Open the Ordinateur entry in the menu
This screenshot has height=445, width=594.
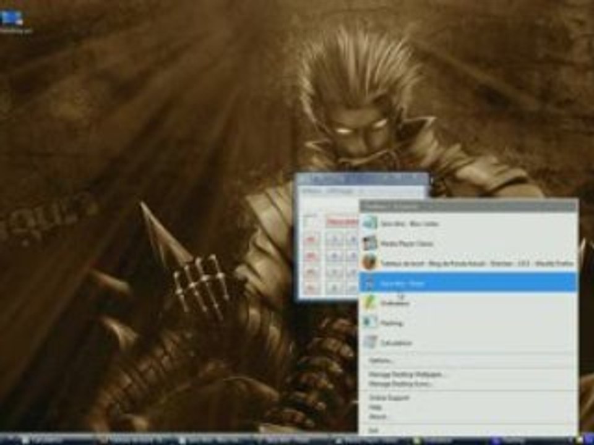[x=468, y=303]
